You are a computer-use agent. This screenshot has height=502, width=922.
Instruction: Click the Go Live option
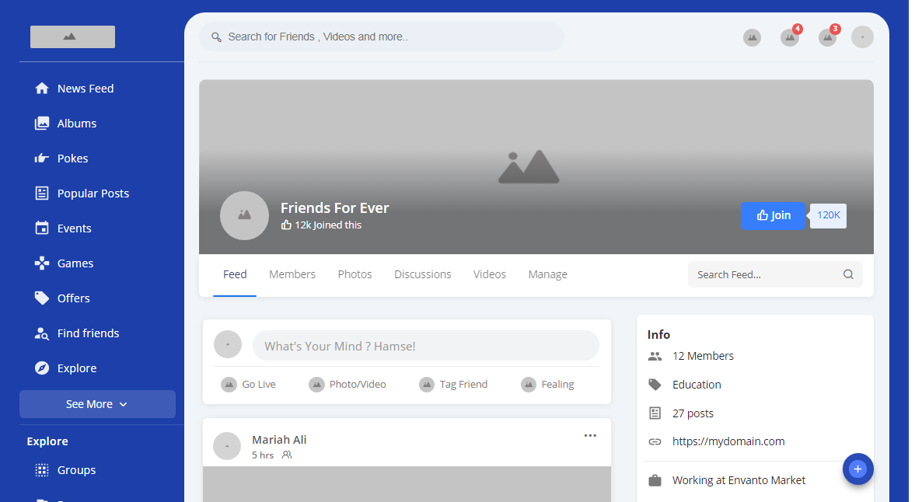[x=249, y=384]
